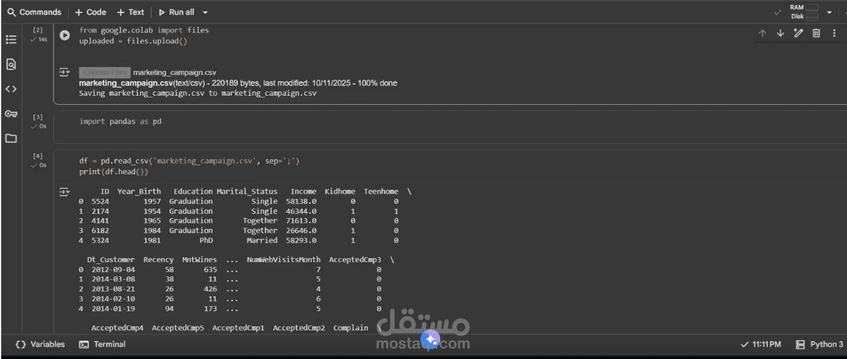Open the Table of contents sidebar icon
The image size is (847, 359).
(x=11, y=39)
